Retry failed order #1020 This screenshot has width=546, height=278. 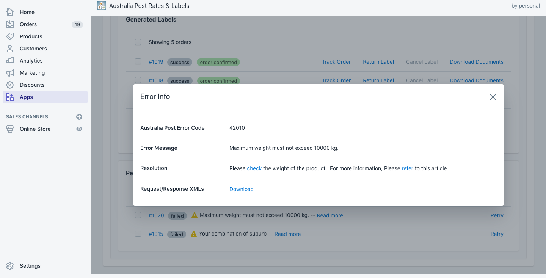coord(497,215)
